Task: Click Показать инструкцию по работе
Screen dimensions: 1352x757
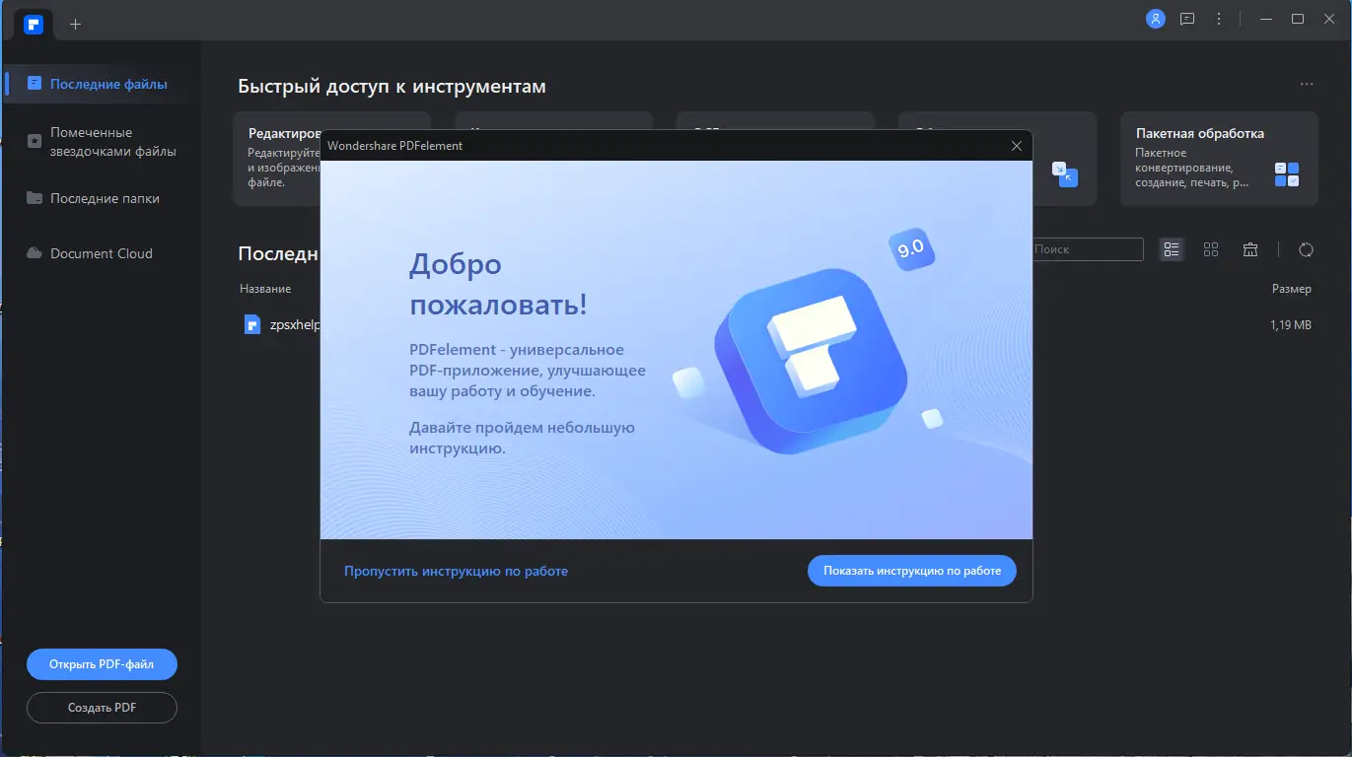Action: coord(911,571)
